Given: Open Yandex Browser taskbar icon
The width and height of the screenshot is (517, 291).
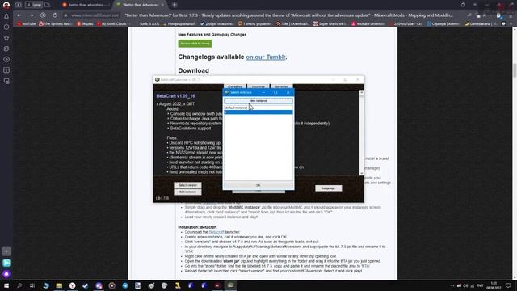Looking at the screenshot, I should [x=72, y=285].
